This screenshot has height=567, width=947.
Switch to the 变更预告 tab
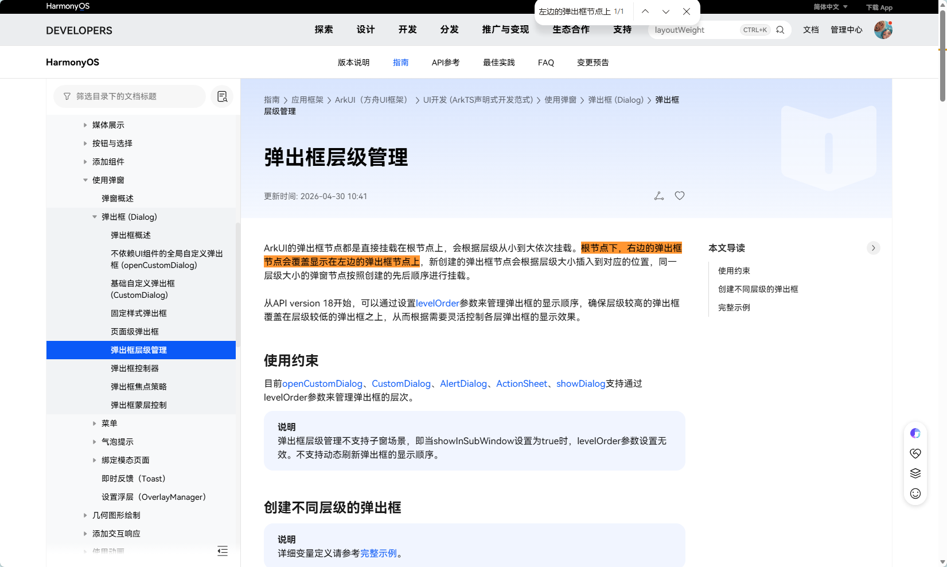pos(593,63)
